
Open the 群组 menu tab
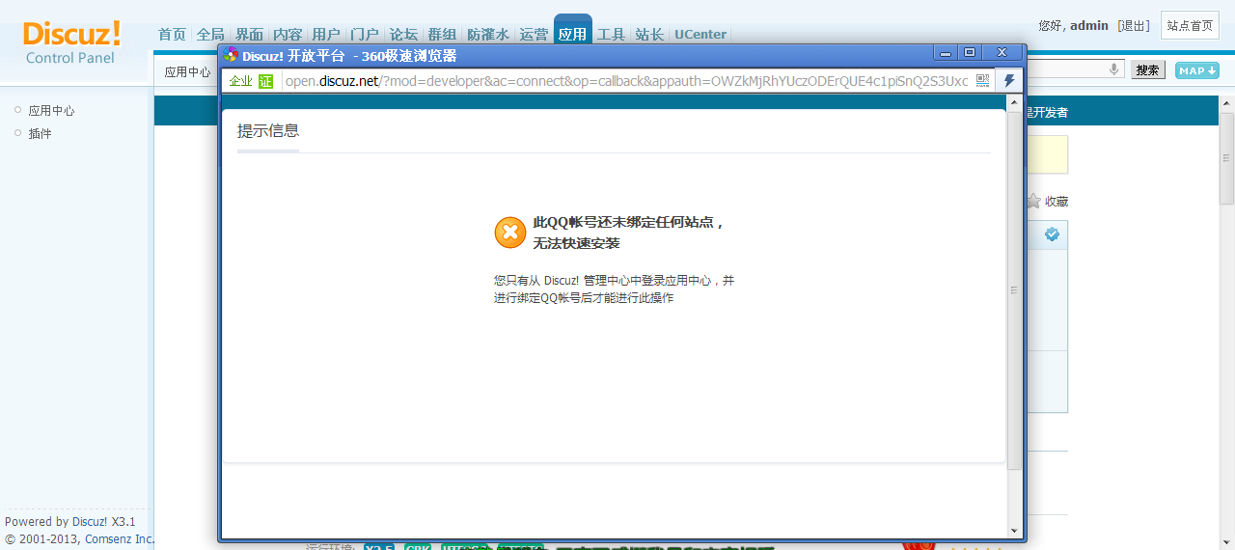[442, 34]
